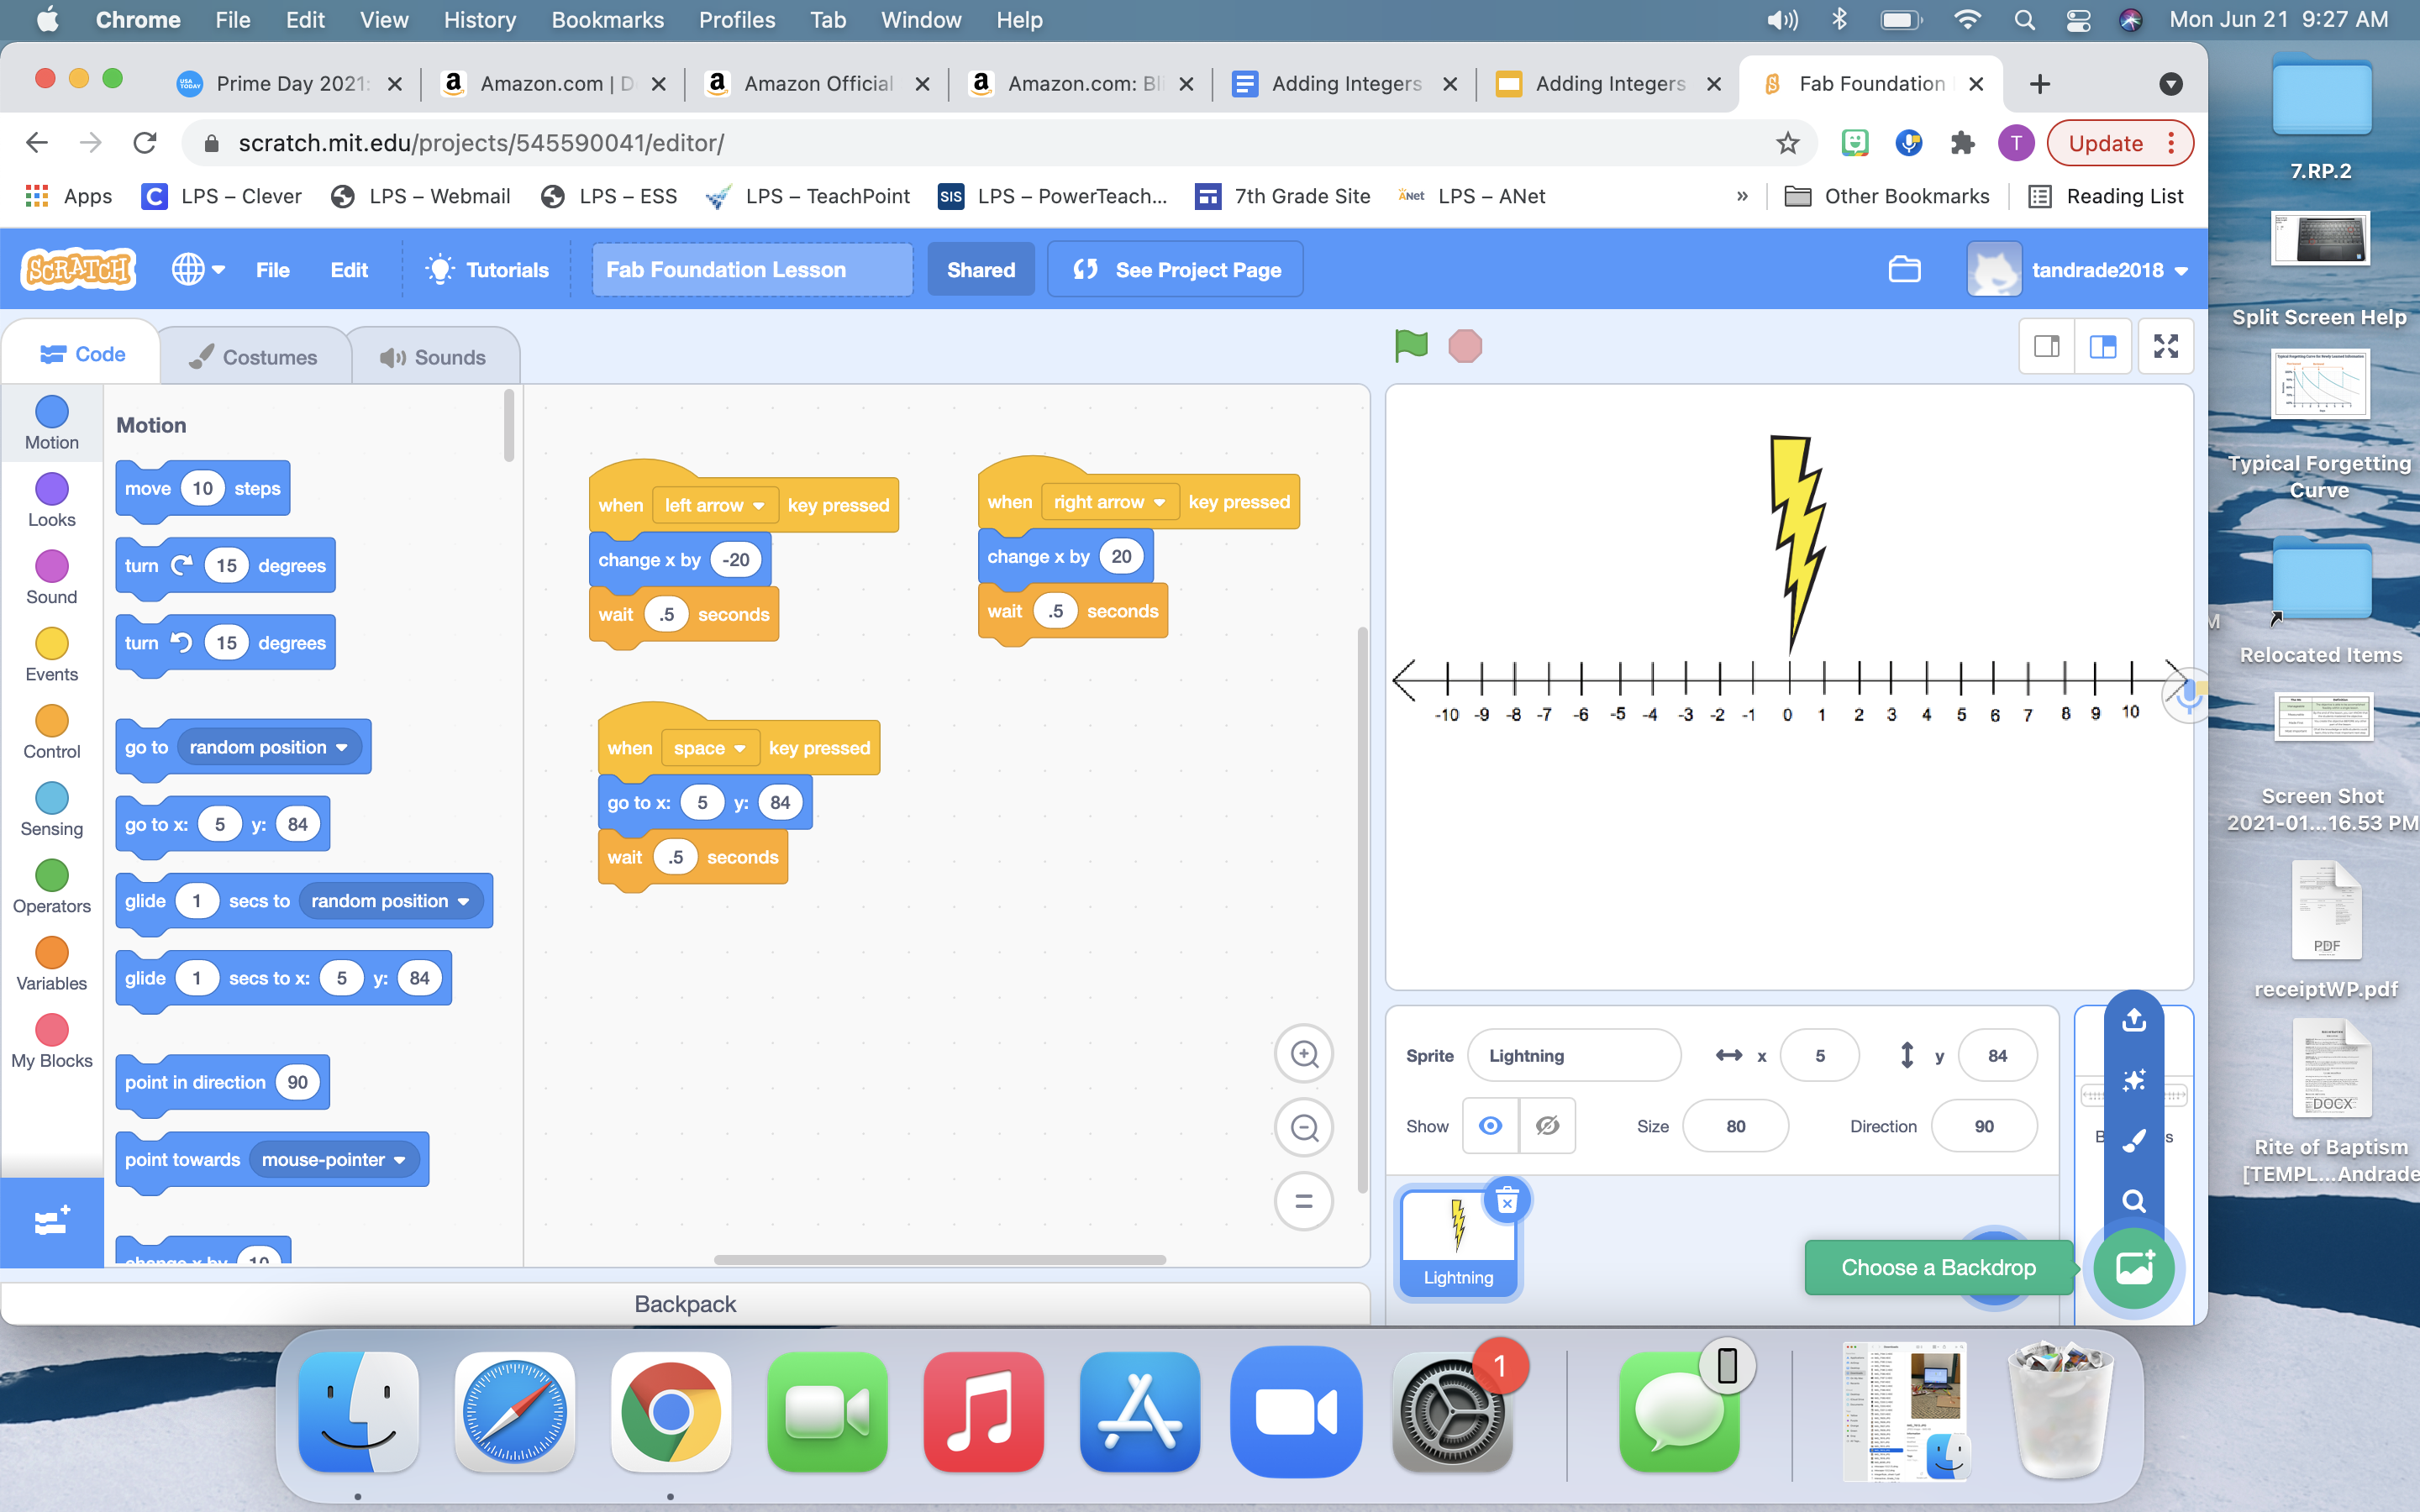The image size is (2420, 1512).
Task: Open My Stuff folder icon
Action: [1904, 270]
